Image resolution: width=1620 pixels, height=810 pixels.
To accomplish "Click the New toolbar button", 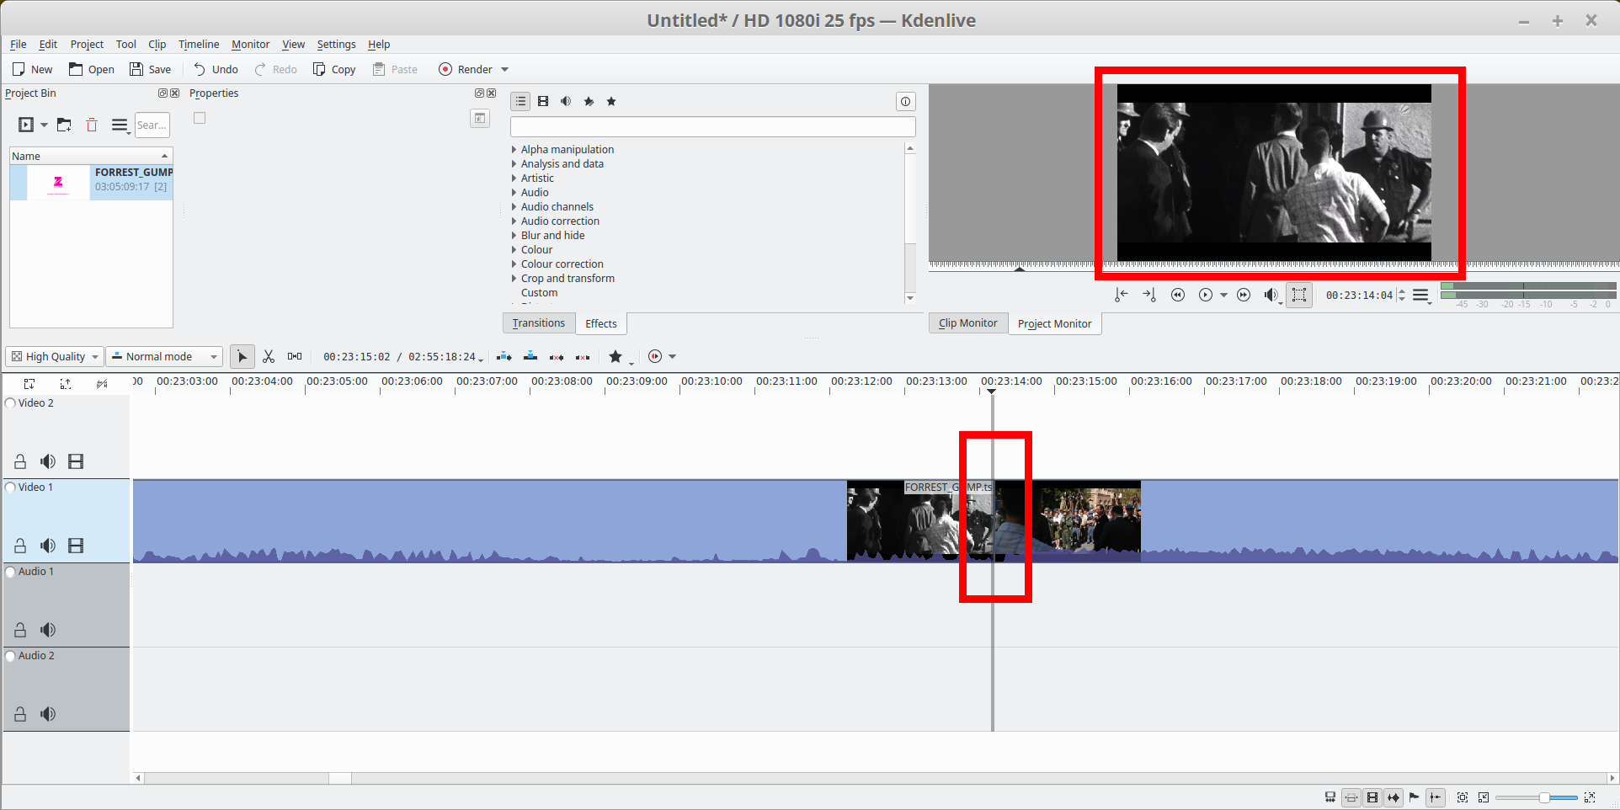I will point(32,70).
